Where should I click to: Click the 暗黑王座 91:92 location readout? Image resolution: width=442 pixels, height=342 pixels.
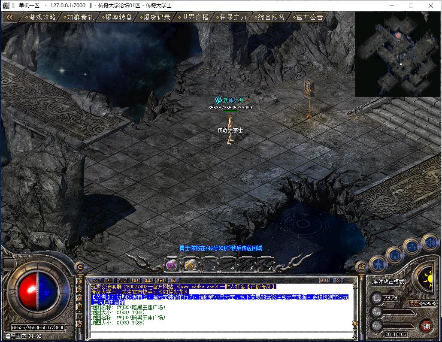[24, 336]
